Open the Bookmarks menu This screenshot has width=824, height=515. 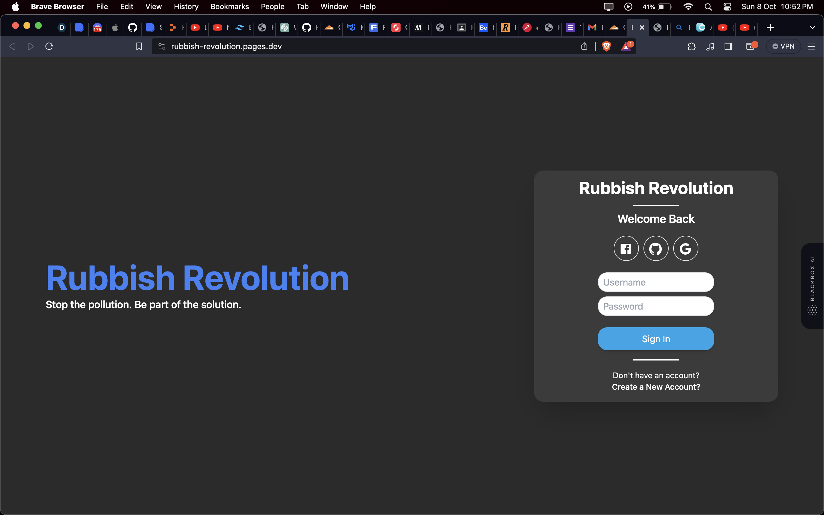229,7
